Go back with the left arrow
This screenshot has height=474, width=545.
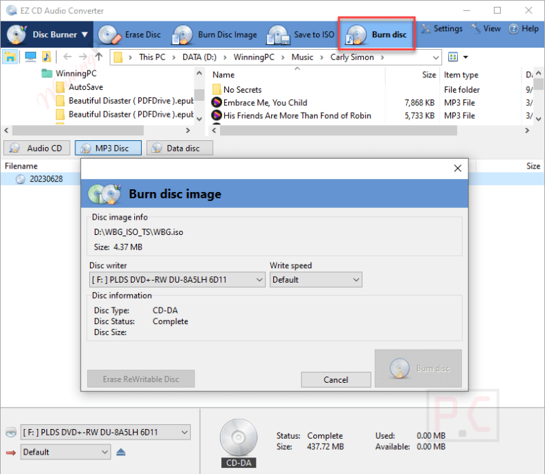pyautogui.click(x=67, y=57)
